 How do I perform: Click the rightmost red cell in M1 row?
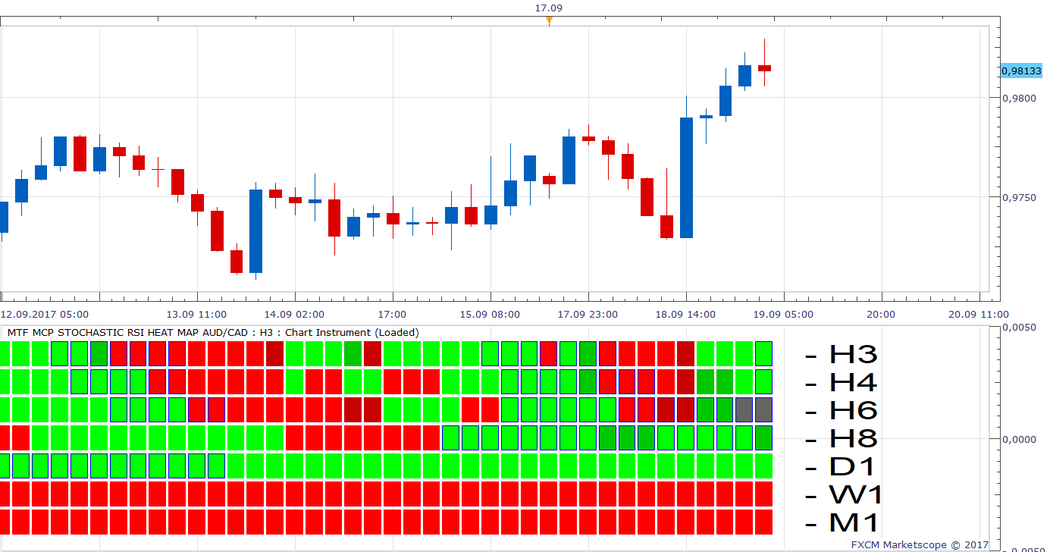coord(763,522)
